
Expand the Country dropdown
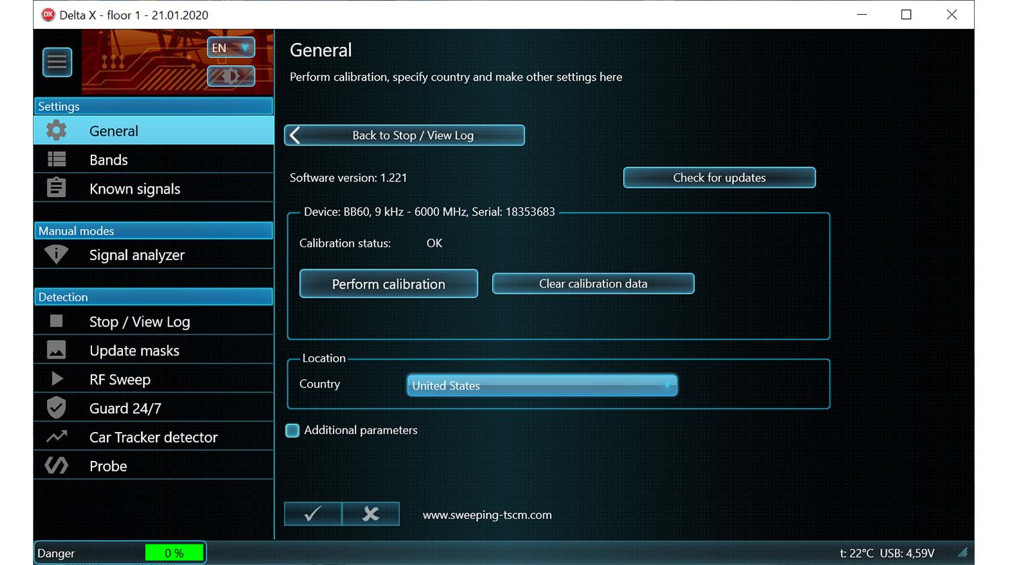[x=541, y=386]
